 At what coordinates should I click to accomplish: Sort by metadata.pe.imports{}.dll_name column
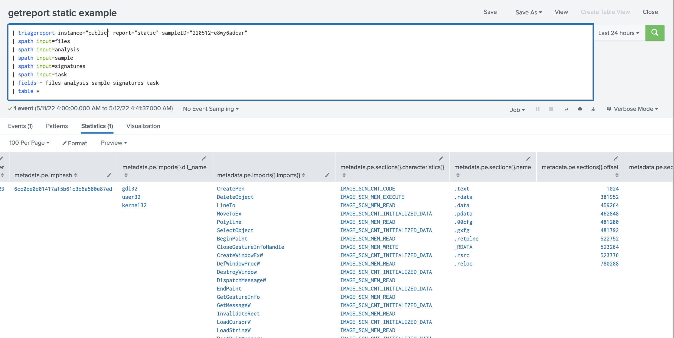(x=126, y=175)
